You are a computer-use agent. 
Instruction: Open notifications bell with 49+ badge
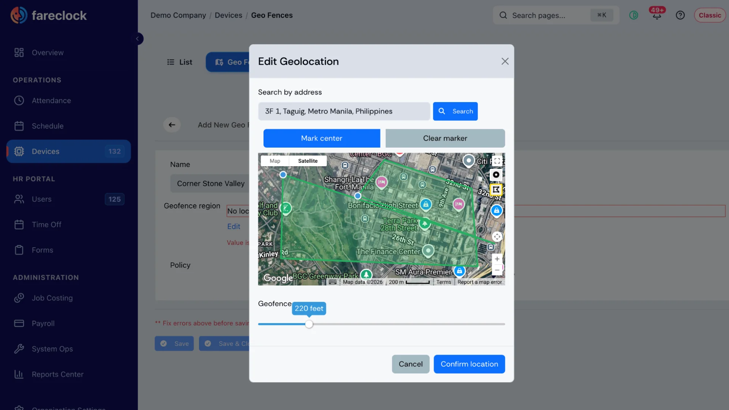click(x=657, y=15)
